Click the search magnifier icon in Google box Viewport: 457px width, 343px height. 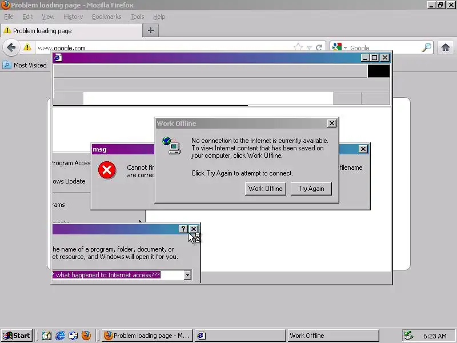[x=427, y=47]
